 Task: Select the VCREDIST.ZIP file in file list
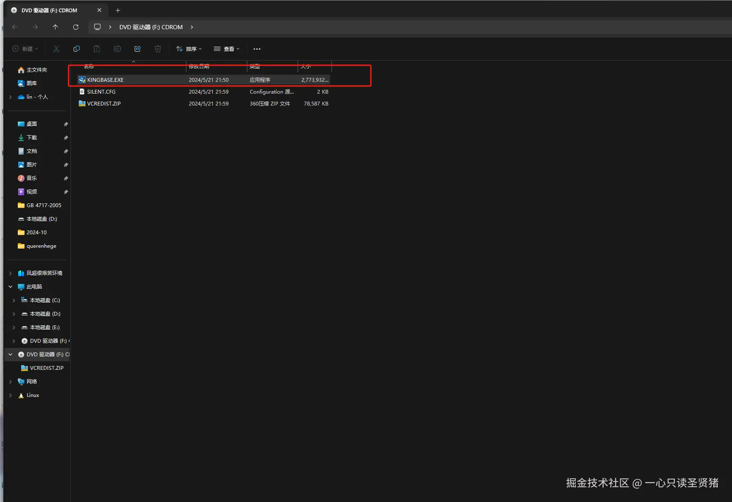point(203,103)
